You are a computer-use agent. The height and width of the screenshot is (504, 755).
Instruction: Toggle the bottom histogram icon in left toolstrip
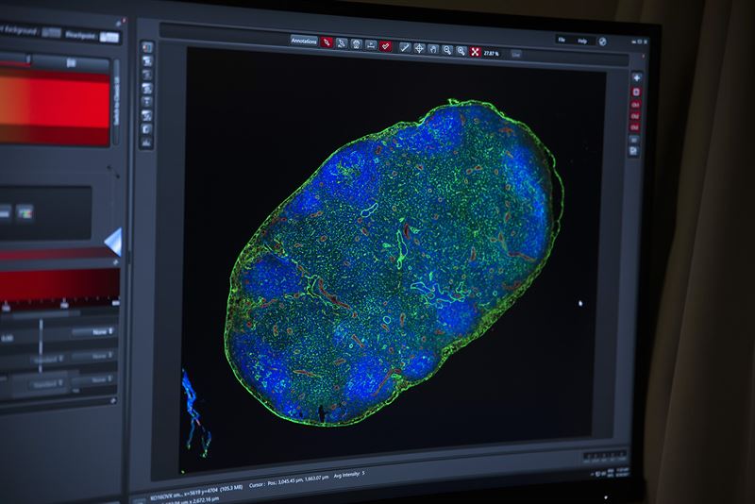point(146,142)
